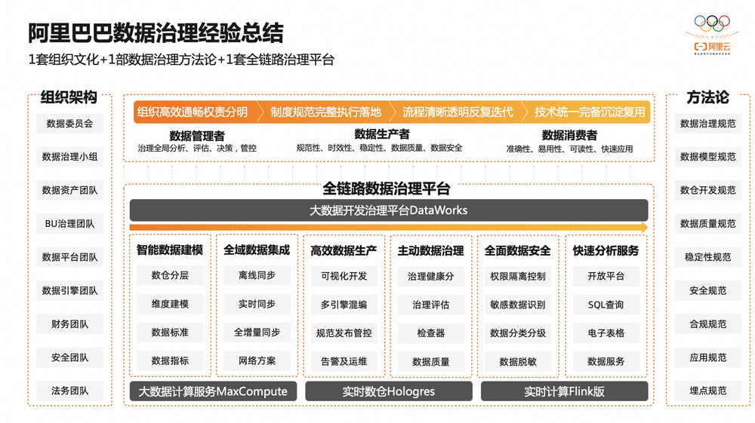Select the BU治理团队 box
755x423 pixels.
click(69, 223)
